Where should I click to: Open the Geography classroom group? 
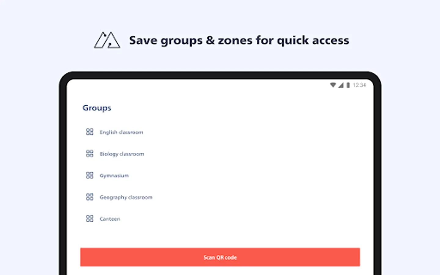(126, 197)
